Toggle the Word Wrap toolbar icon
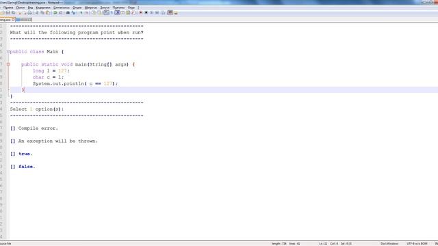 (107, 13)
